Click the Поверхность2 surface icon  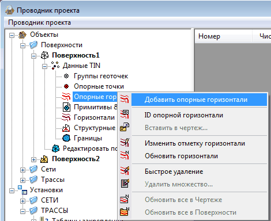(x=44, y=159)
